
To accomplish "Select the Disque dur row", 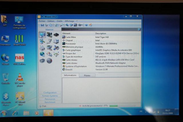I will (101, 53).
